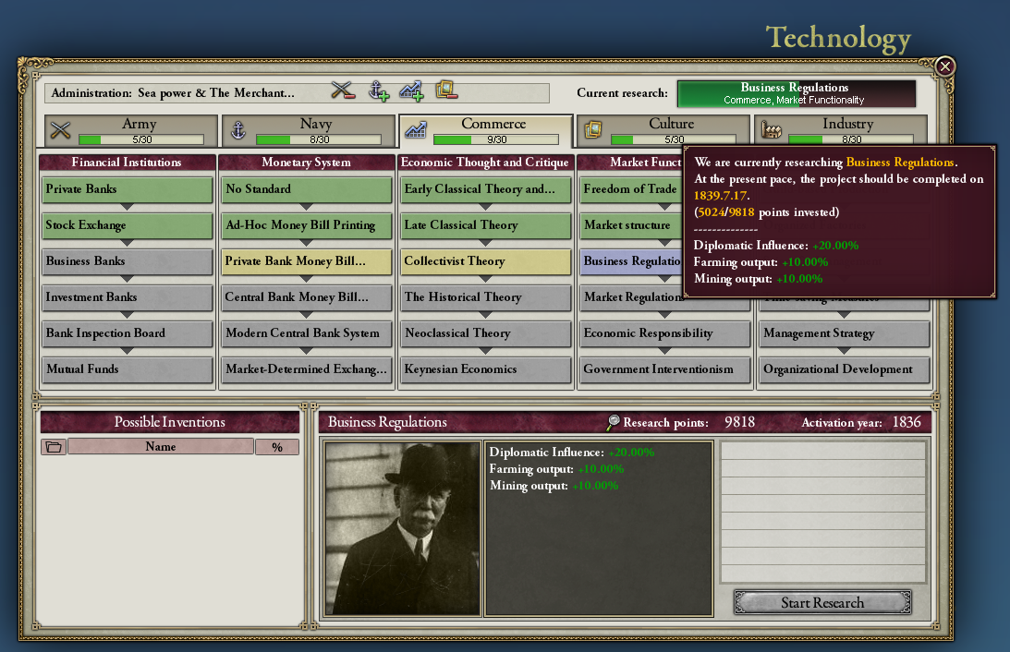This screenshot has height=652, width=1010.
Task: Select Organizational Development technology
Action: [x=844, y=369]
